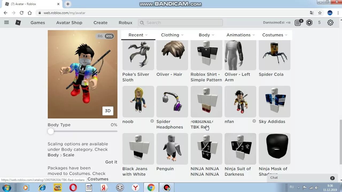Select the nfan costume thumbnail

(x=240, y=102)
